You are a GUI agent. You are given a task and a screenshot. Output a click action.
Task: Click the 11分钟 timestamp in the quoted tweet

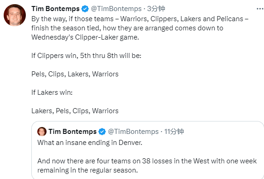(174, 132)
